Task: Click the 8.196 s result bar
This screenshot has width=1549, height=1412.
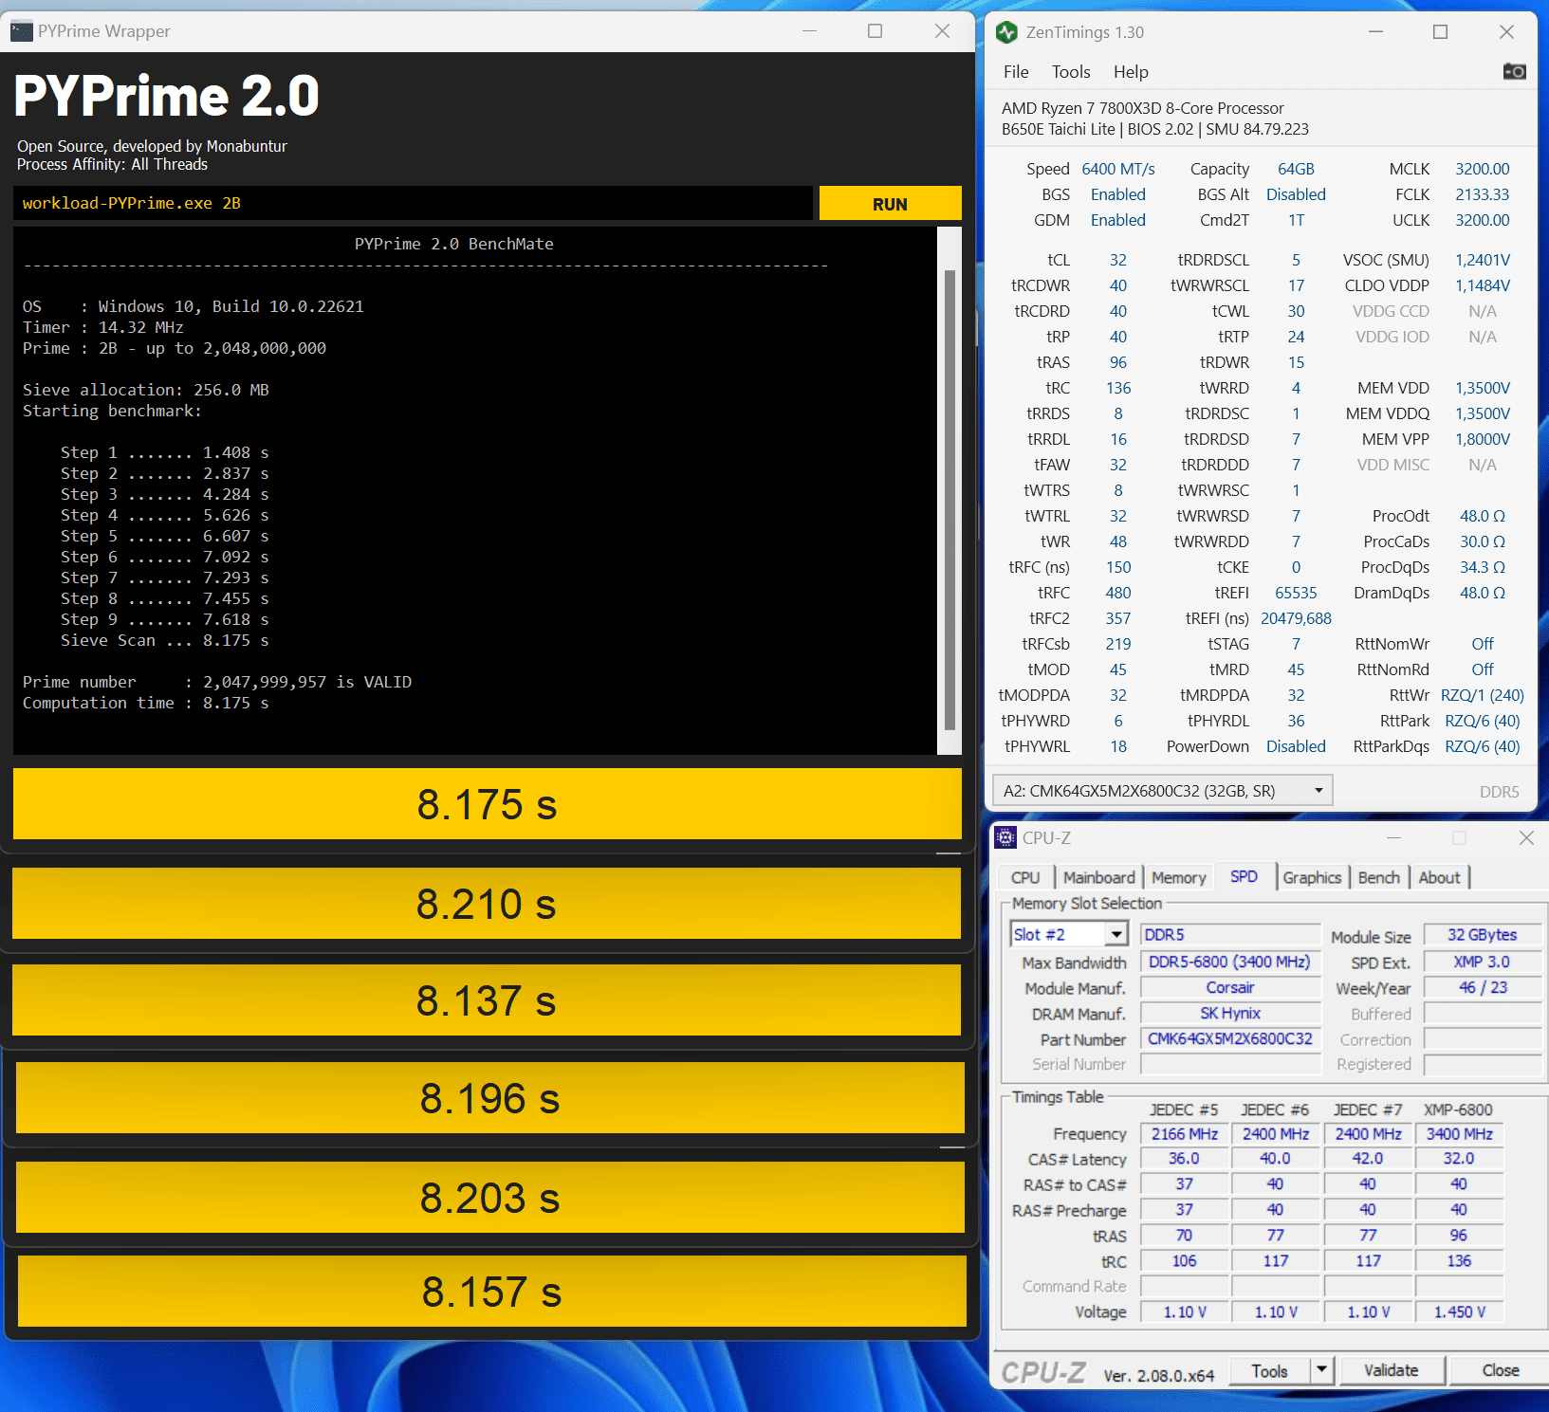Action: coord(490,1098)
